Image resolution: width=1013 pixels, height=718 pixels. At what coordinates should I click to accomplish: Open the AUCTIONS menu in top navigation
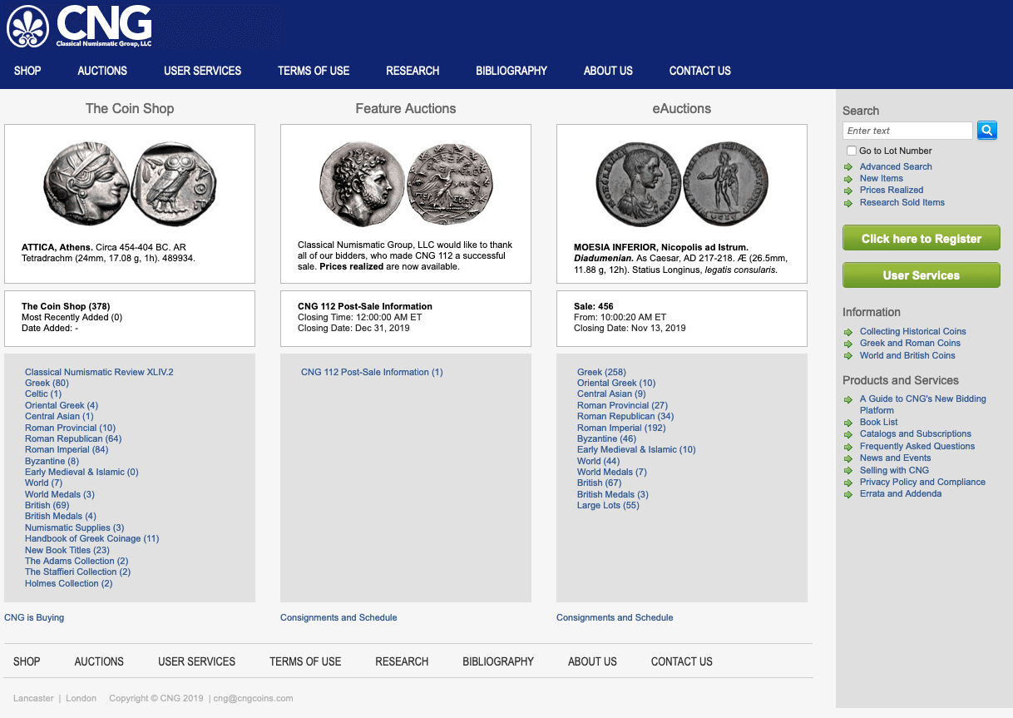[102, 71]
